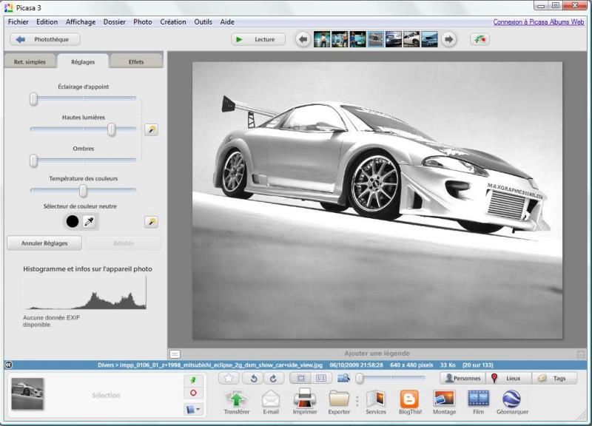Click the "(20 sur 133)" counter text

[x=477, y=365]
